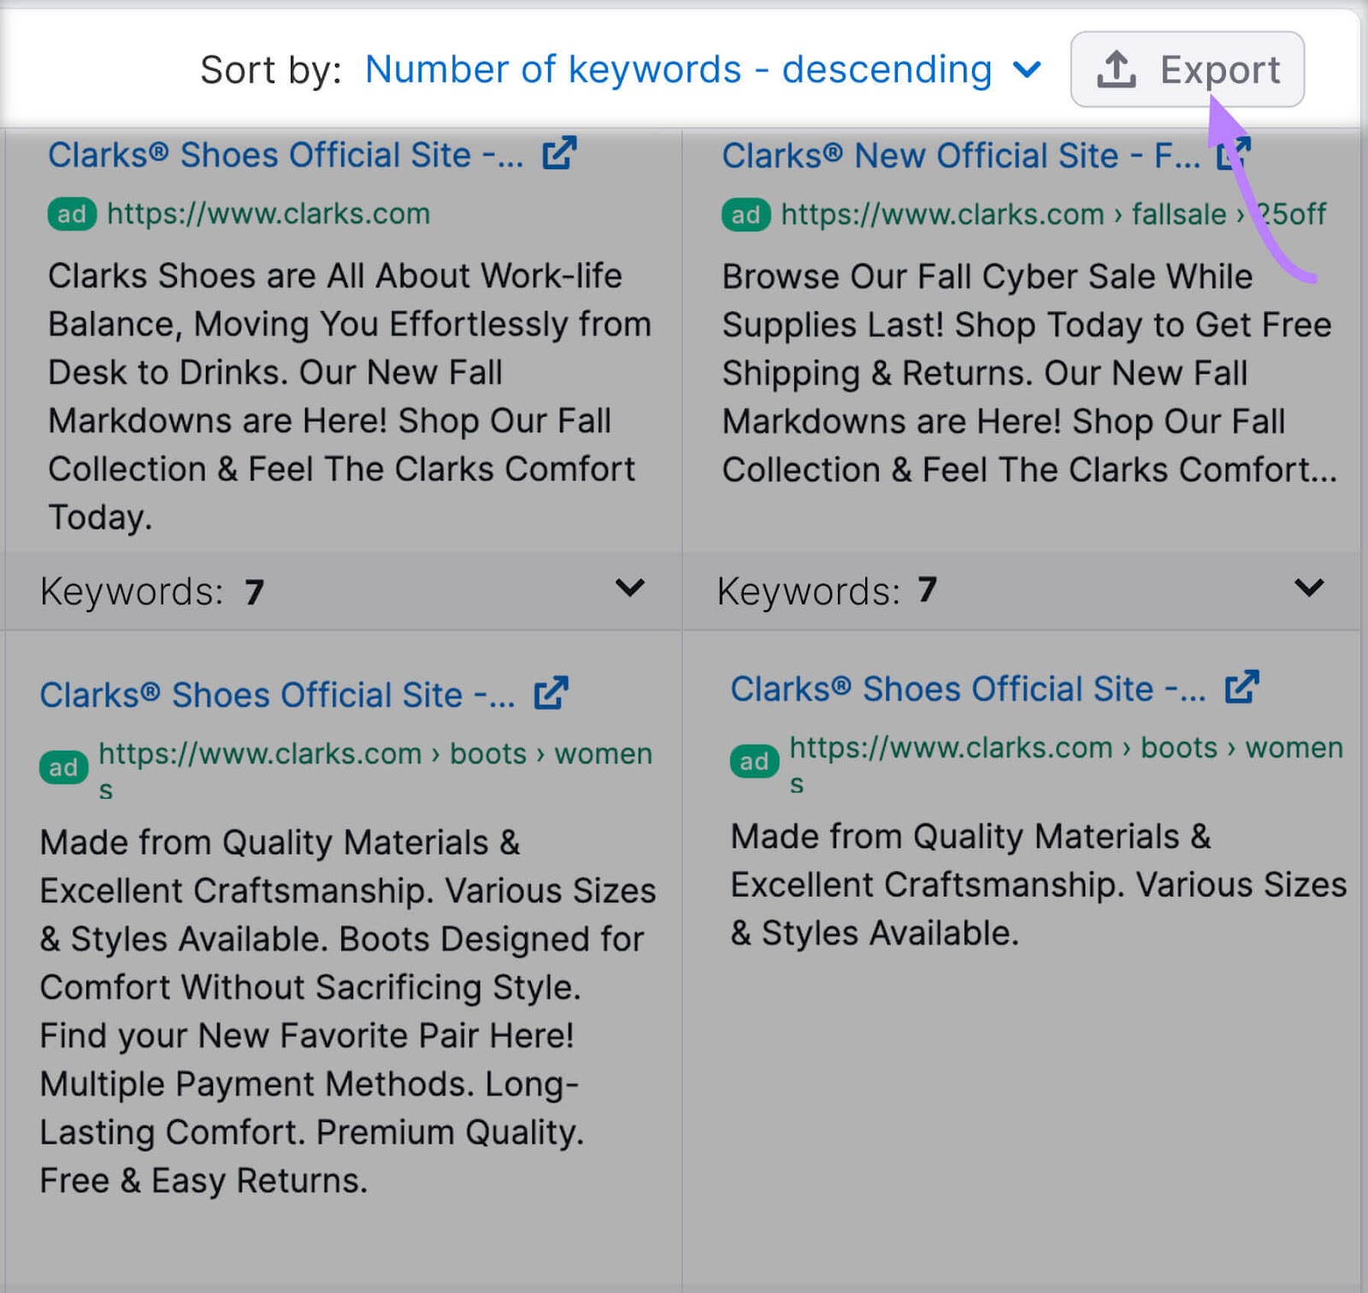Click the https://www.clarks.com URL in the first ad
1368x1293 pixels.
268,214
